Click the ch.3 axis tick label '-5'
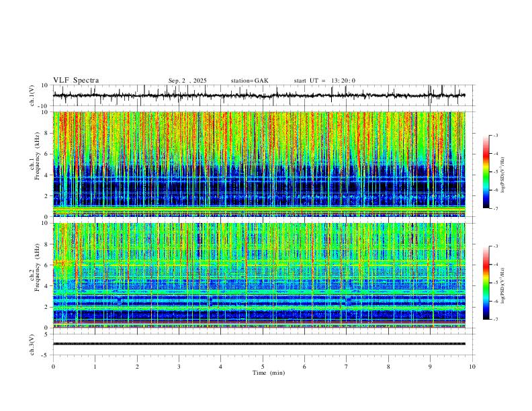532x411 pixels. click(x=45, y=355)
